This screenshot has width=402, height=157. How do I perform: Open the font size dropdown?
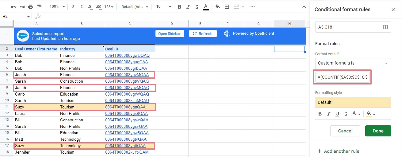click(x=163, y=7)
